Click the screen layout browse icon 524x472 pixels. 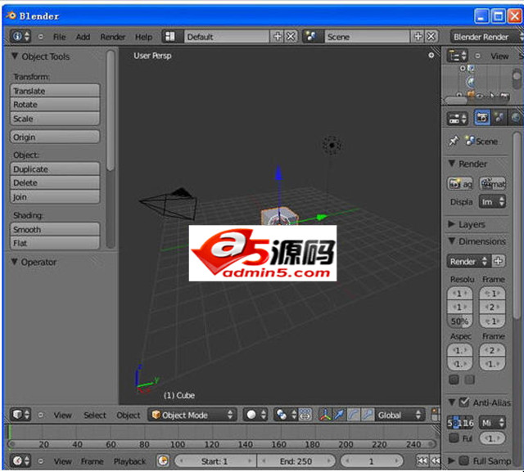[x=170, y=36]
